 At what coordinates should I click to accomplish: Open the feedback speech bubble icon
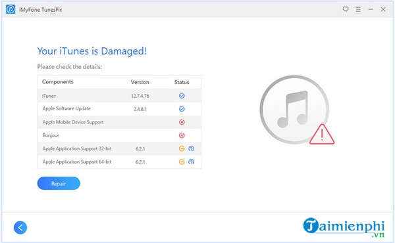coord(346,10)
